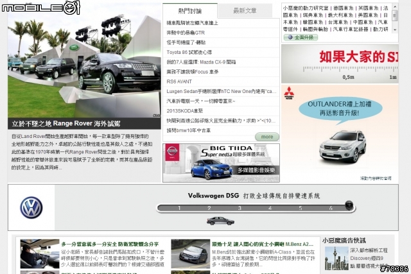Select gear 4 on the DSG bar

click(270, 208)
